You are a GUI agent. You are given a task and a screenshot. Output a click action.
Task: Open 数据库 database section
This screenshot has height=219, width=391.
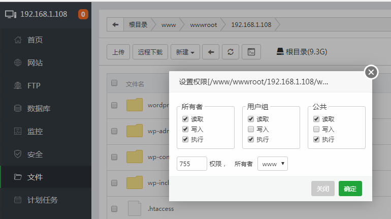[46, 109]
